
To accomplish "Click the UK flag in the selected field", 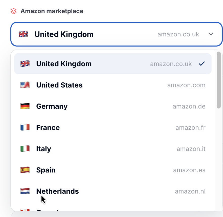I will (23, 34).
